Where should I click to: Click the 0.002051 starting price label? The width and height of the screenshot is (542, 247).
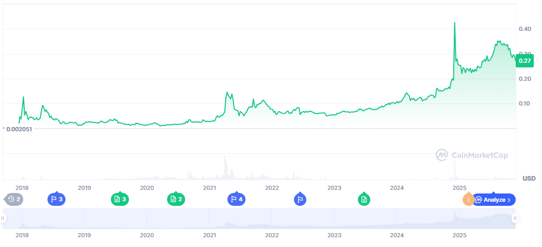tap(19, 129)
